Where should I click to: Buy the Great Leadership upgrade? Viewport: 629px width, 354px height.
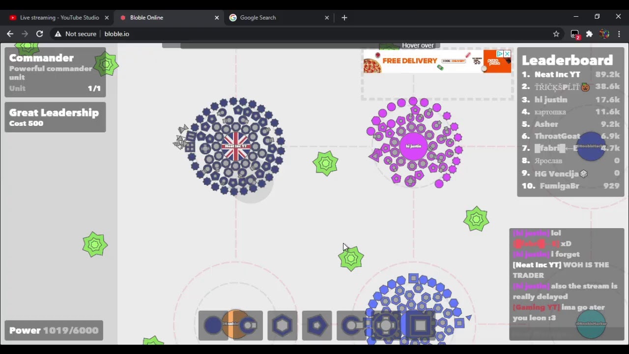55,117
